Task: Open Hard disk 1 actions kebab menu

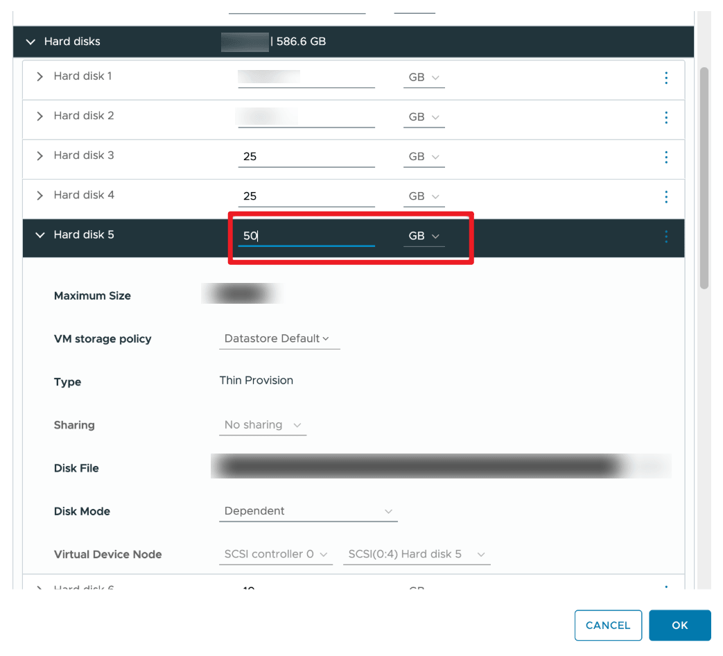Action: pos(666,78)
